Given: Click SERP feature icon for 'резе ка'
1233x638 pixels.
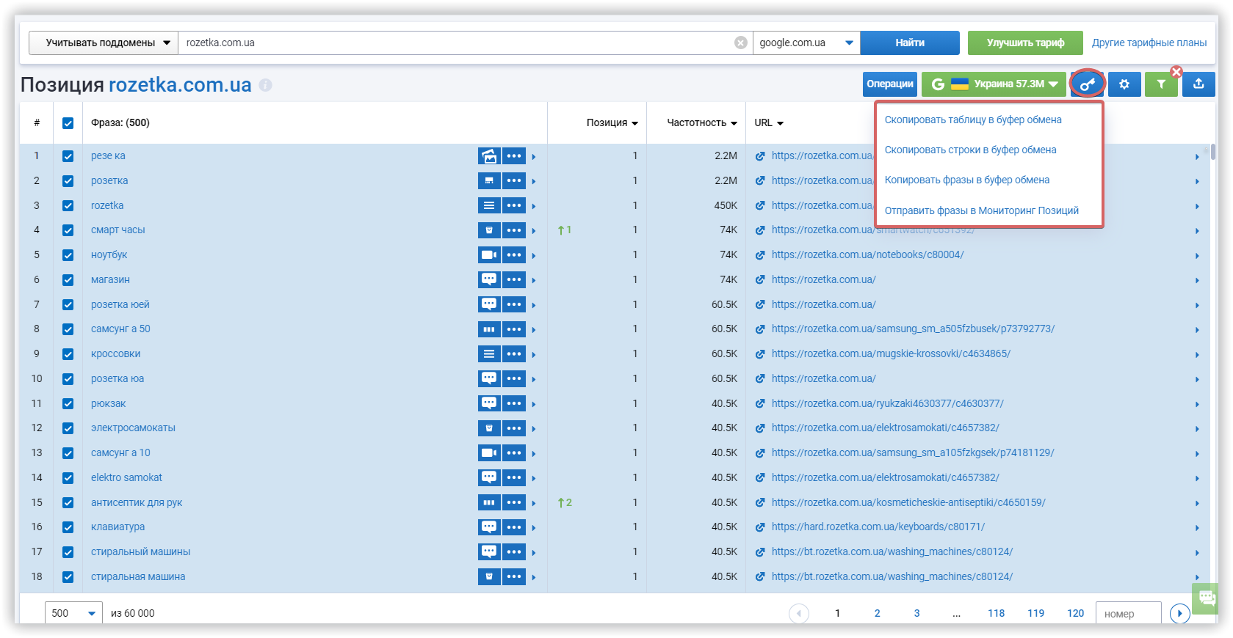Looking at the screenshot, I should pyautogui.click(x=489, y=156).
